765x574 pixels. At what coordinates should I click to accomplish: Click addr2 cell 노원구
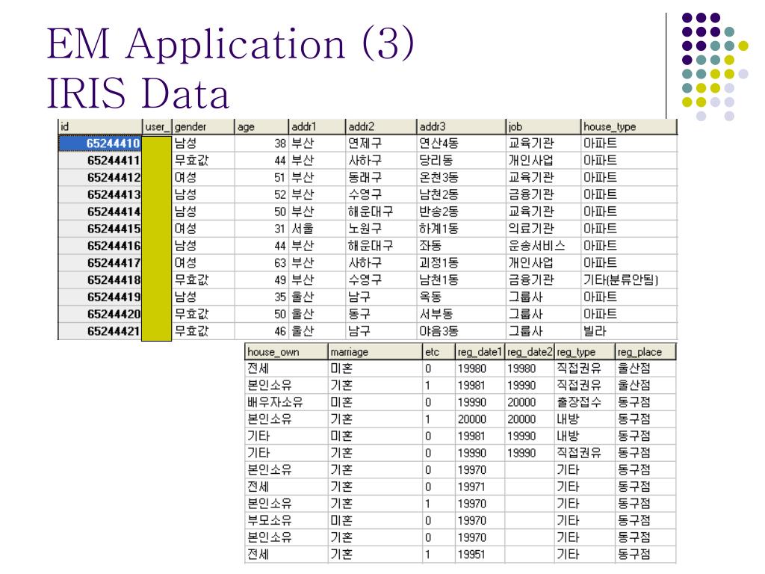(x=382, y=229)
